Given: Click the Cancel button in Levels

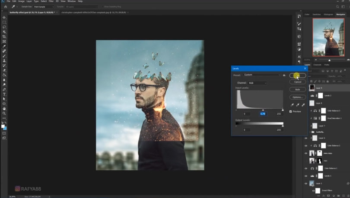Looking at the screenshot, I should point(298,82).
